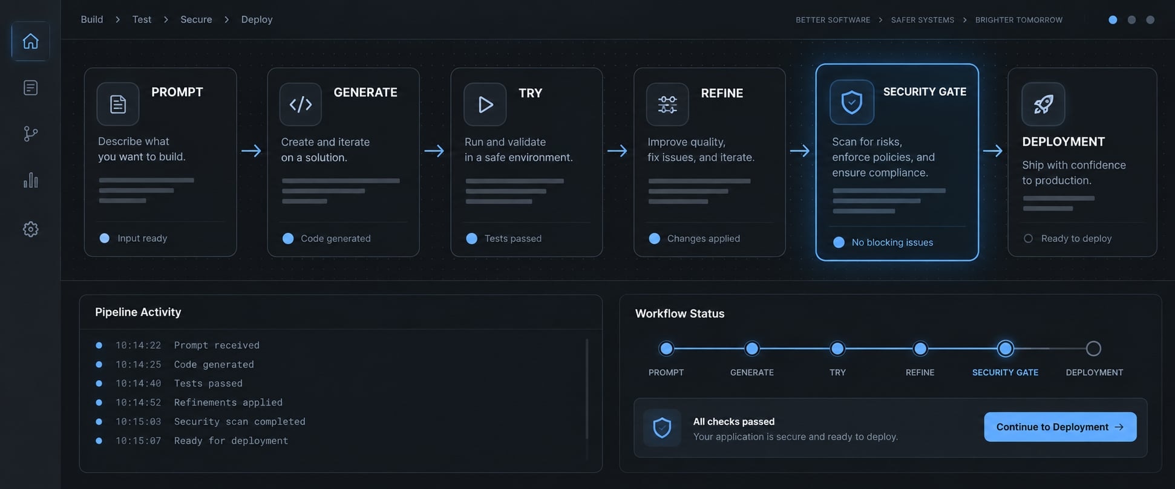Viewport: 1175px width, 489px height.
Task: Select the second page dot at top right
Action: (x=1131, y=20)
